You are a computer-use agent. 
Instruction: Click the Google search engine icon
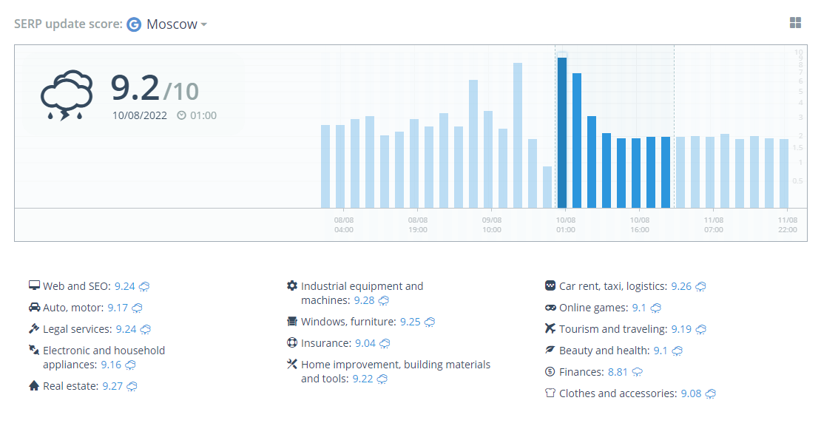[134, 24]
